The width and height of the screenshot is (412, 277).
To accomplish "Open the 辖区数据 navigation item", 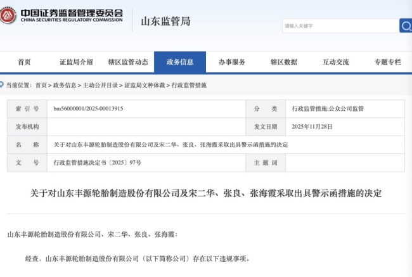I will [284, 62].
